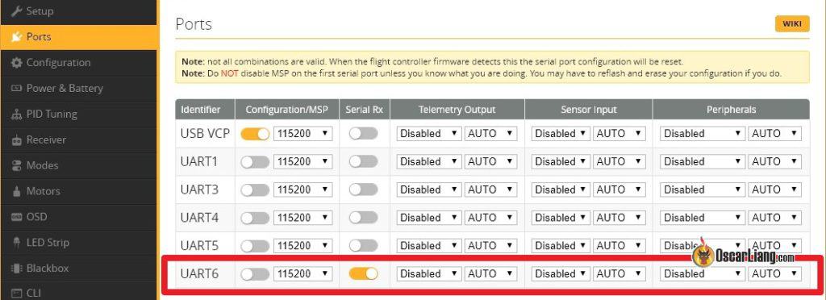Image resolution: width=826 pixels, height=300 pixels.
Task: Turn off Serial Rx for UART6
Action: (x=364, y=273)
